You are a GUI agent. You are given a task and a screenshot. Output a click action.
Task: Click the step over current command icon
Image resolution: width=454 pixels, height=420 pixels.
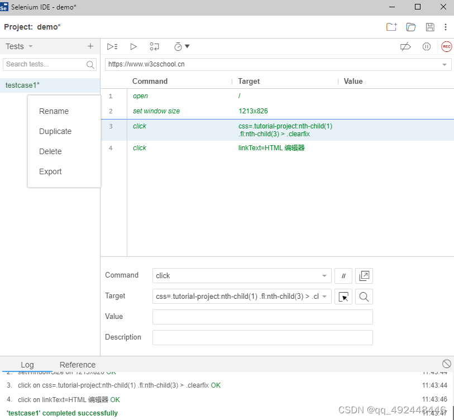155,47
